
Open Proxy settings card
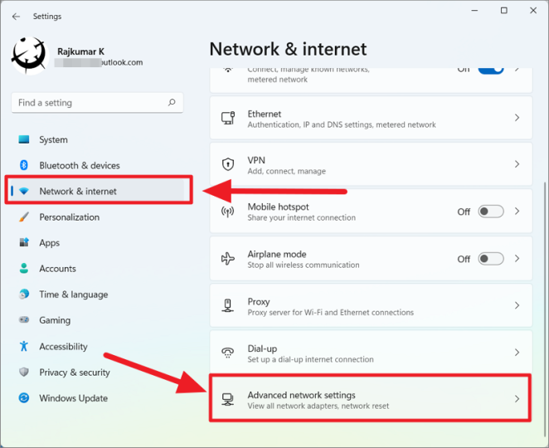pos(371,305)
